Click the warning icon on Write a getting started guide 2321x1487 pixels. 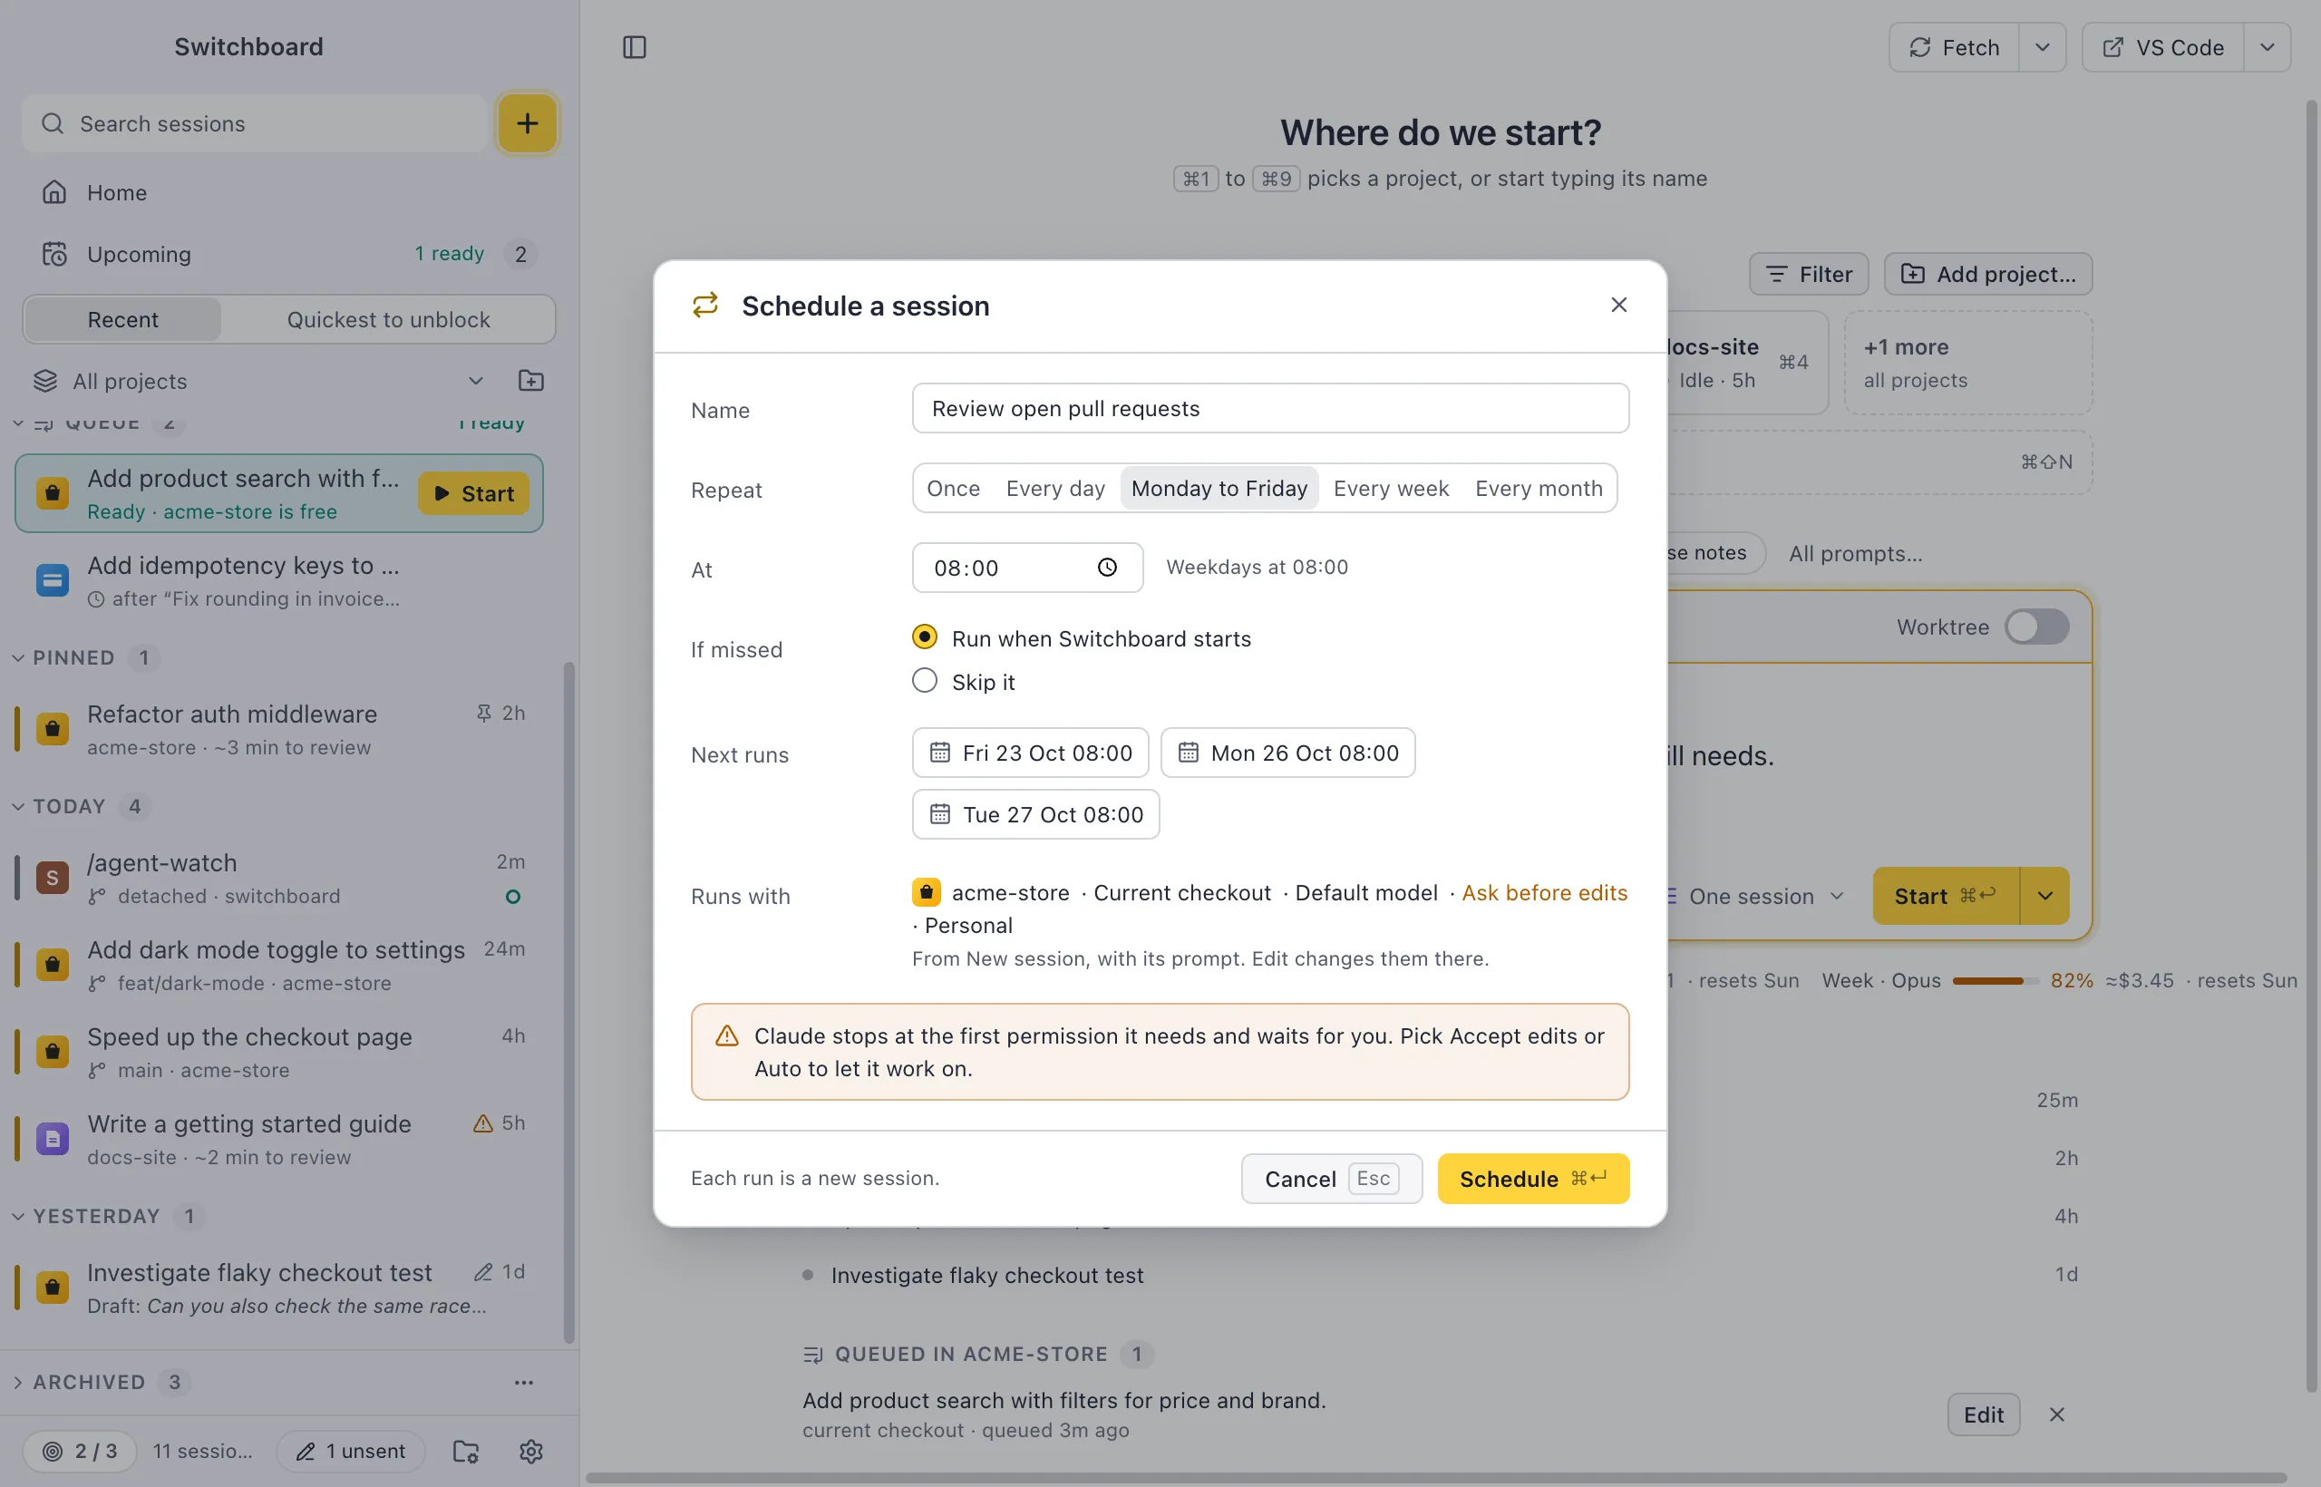tap(482, 1123)
